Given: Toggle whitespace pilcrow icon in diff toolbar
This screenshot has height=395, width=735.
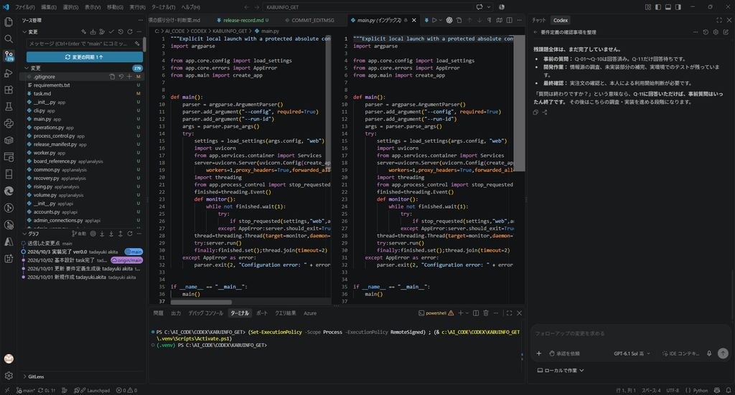Looking at the screenshot, I should [489, 20].
